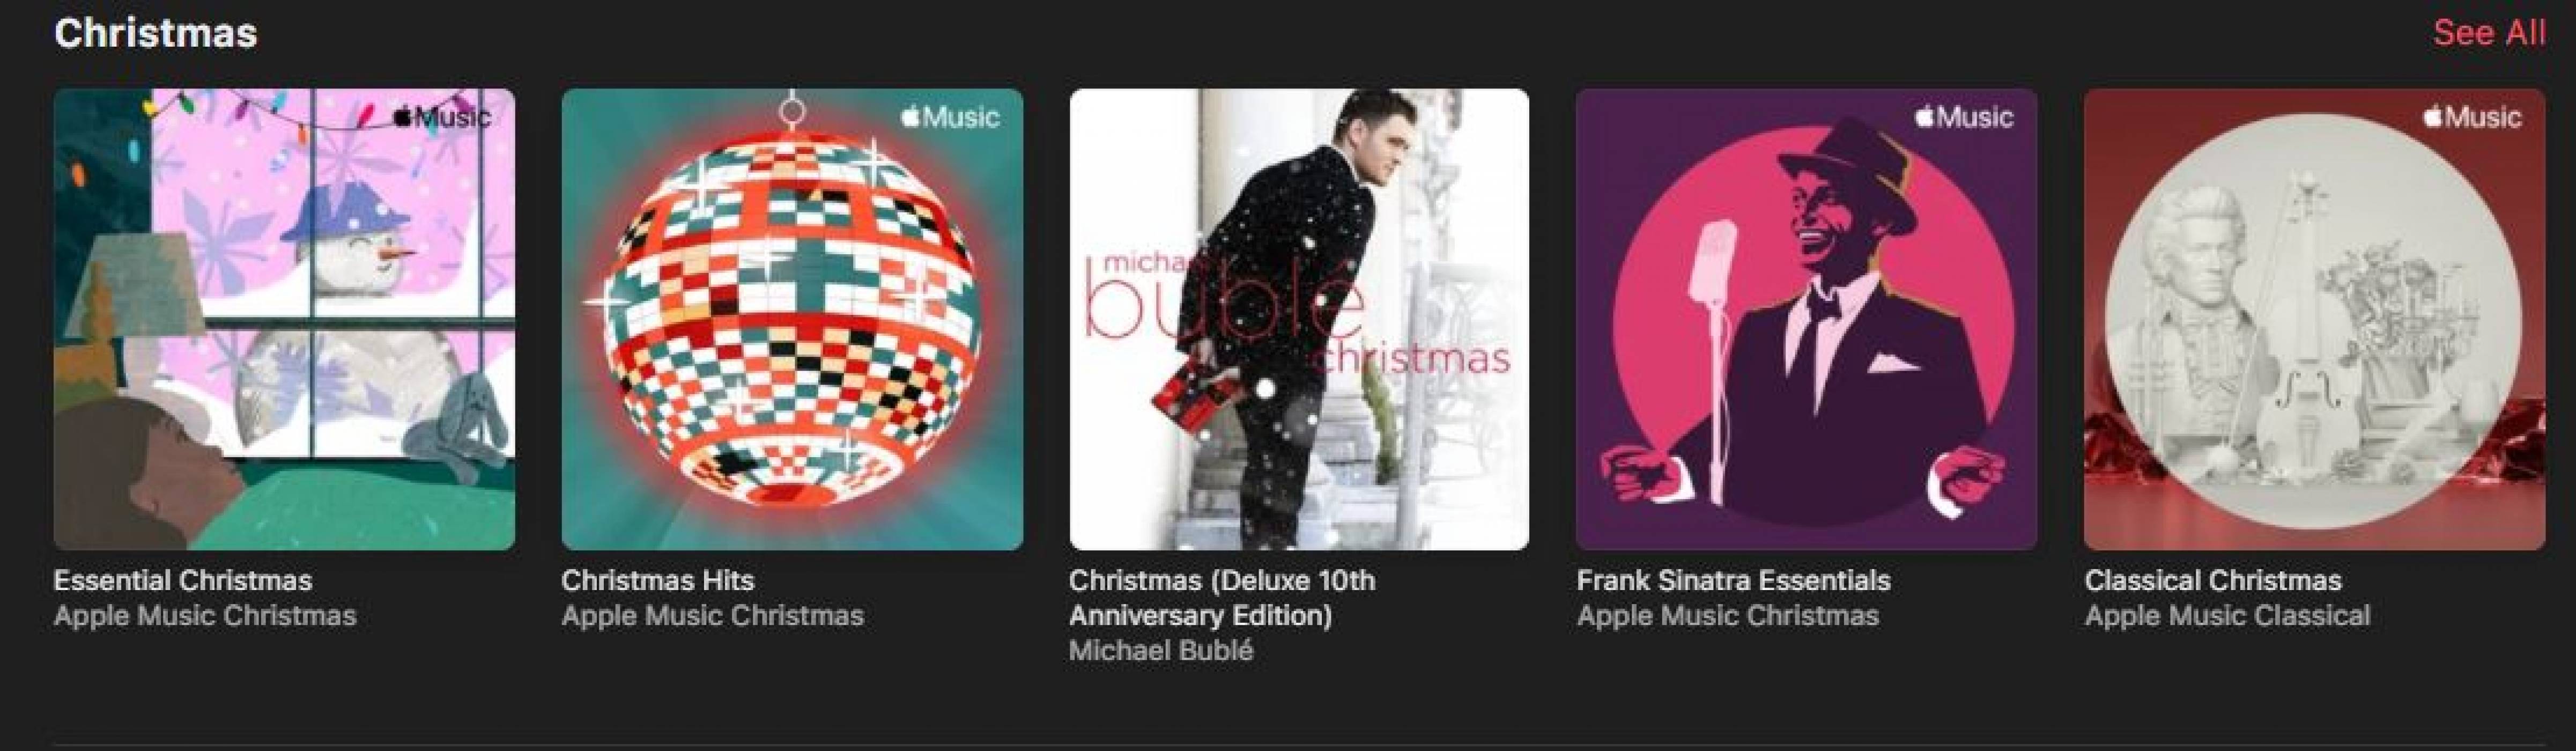
Task: Click the Essential Christmas title text
Action: (x=183, y=580)
